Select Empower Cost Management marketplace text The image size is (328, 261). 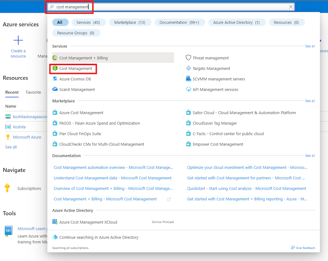(x=218, y=144)
